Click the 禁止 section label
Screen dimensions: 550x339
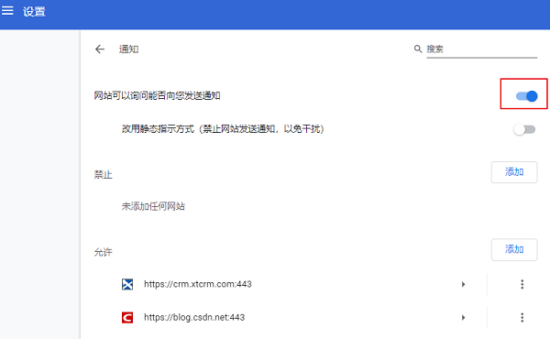pos(103,175)
